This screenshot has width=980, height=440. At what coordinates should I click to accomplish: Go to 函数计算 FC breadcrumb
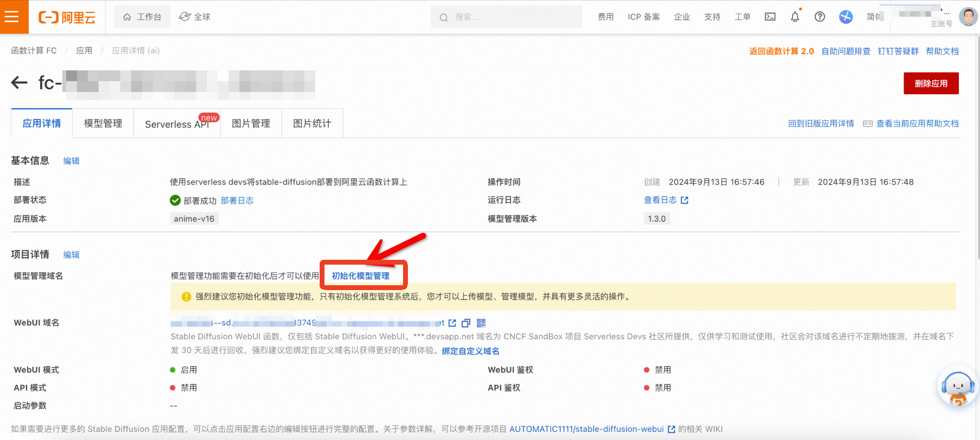[x=34, y=50]
